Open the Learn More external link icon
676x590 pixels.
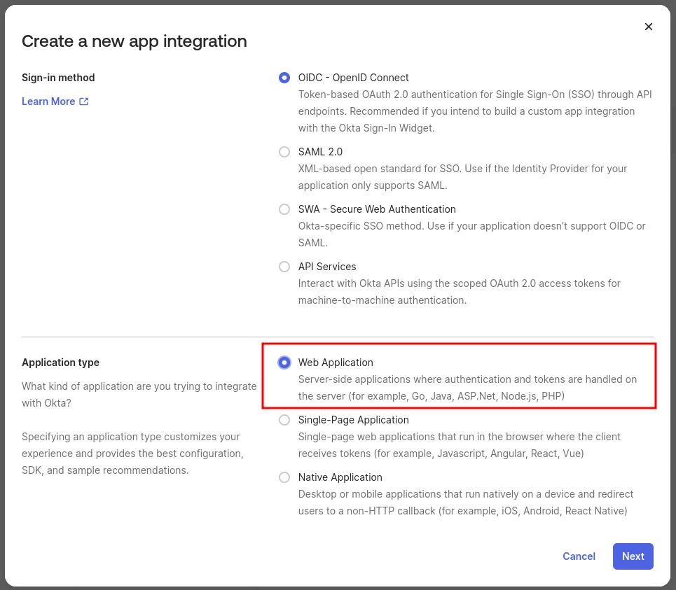[x=84, y=101]
